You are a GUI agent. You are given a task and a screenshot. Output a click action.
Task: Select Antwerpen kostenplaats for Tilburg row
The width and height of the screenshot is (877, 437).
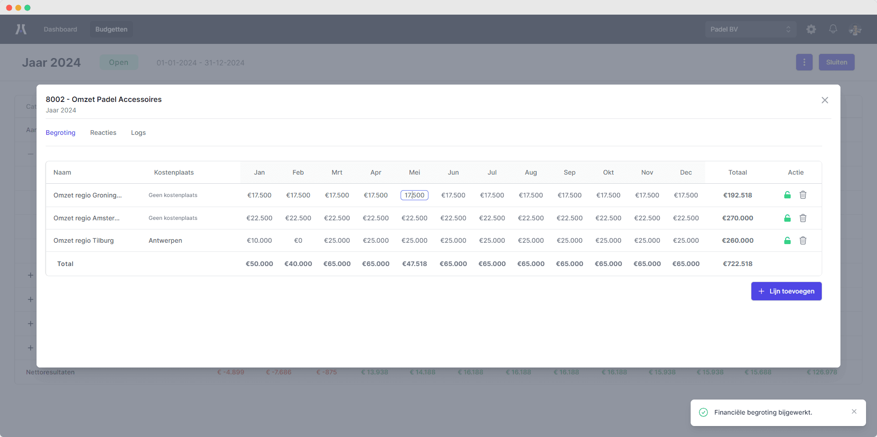(x=165, y=240)
